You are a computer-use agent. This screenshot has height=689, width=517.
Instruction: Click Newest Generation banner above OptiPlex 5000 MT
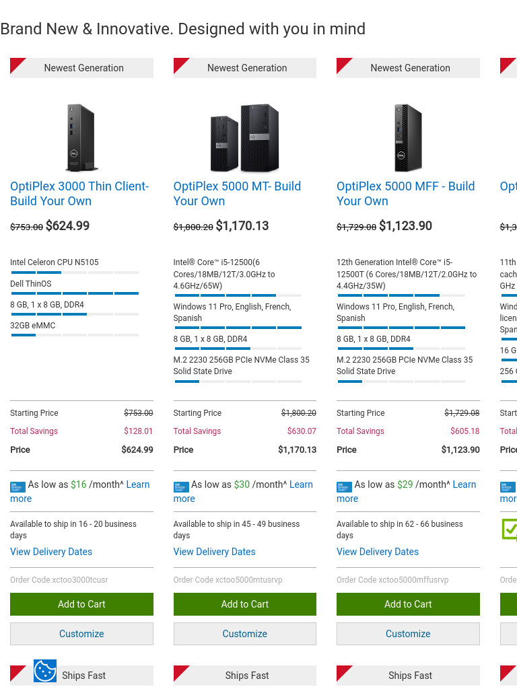click(245, 68)
